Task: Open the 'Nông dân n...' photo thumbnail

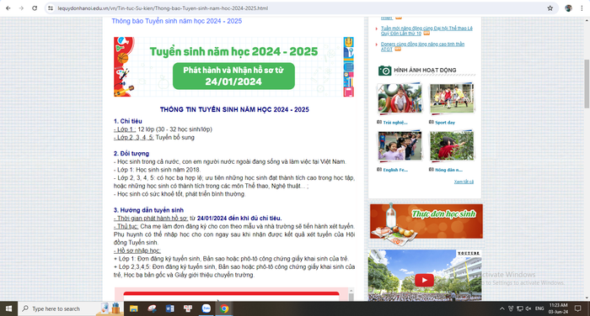Action: pos(452,145)
